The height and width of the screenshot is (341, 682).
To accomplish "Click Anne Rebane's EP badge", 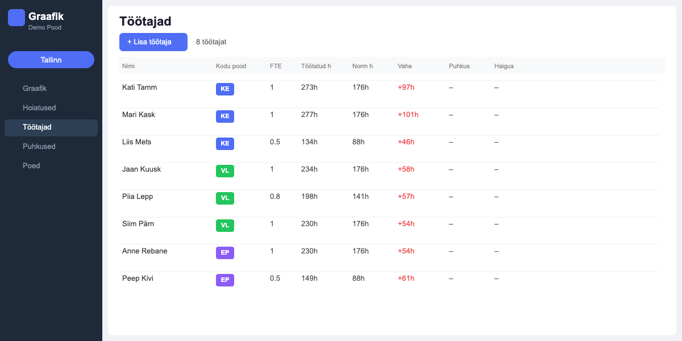I will coord(224,252).
